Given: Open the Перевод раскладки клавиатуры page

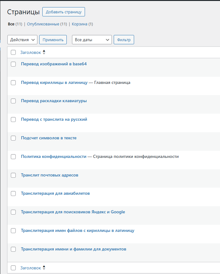Looking at the screenshot, I should [x=54, y=101].
